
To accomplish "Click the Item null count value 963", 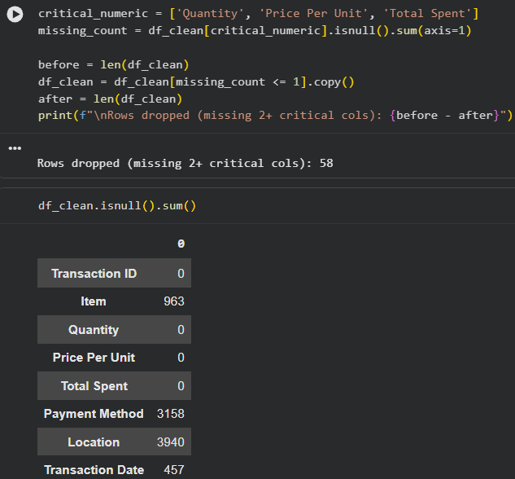I will click(x=173, y=301).
